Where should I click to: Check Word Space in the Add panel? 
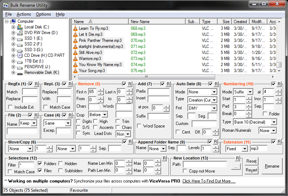[139, 126]
